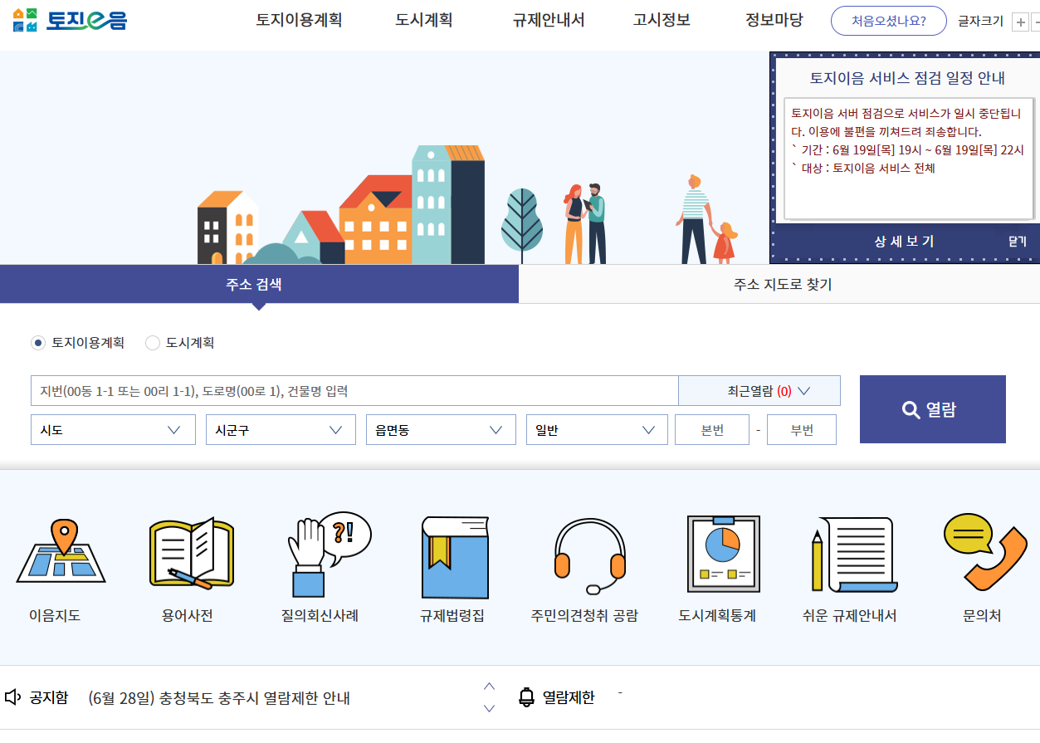Click the 토지이음 서비스 점검 일정 안내 heading
The width and height of the screenshot is (1040, 743).
click(x=907, y=78)
